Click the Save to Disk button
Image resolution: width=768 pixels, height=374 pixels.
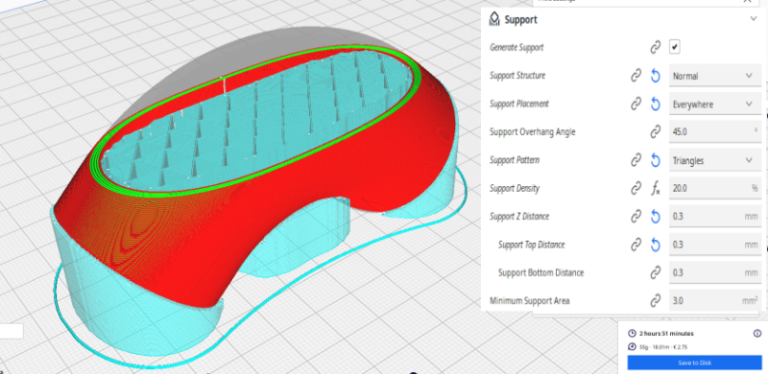694,362
